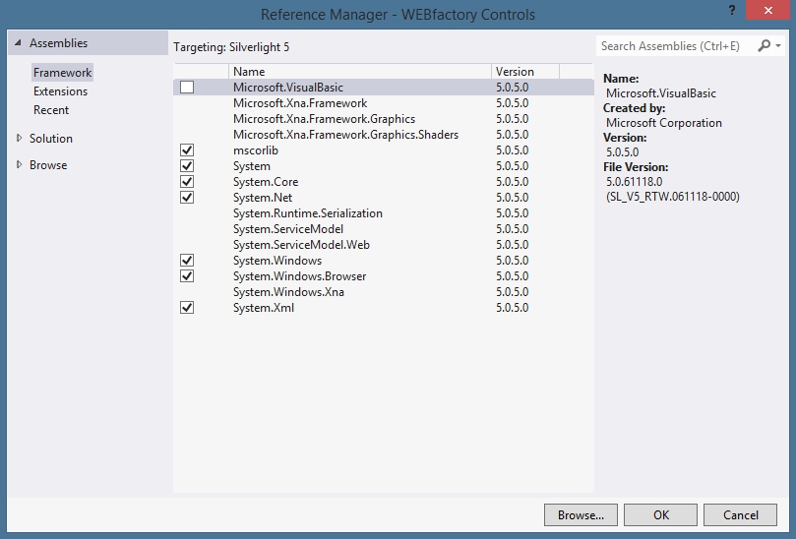Open the search options dropdown arrow
Viewport: 796px width, 539px height.
click(778, 46)
